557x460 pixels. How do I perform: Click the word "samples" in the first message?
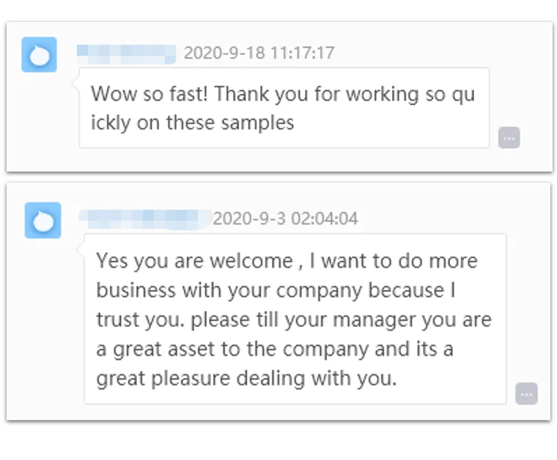(261, 123)
